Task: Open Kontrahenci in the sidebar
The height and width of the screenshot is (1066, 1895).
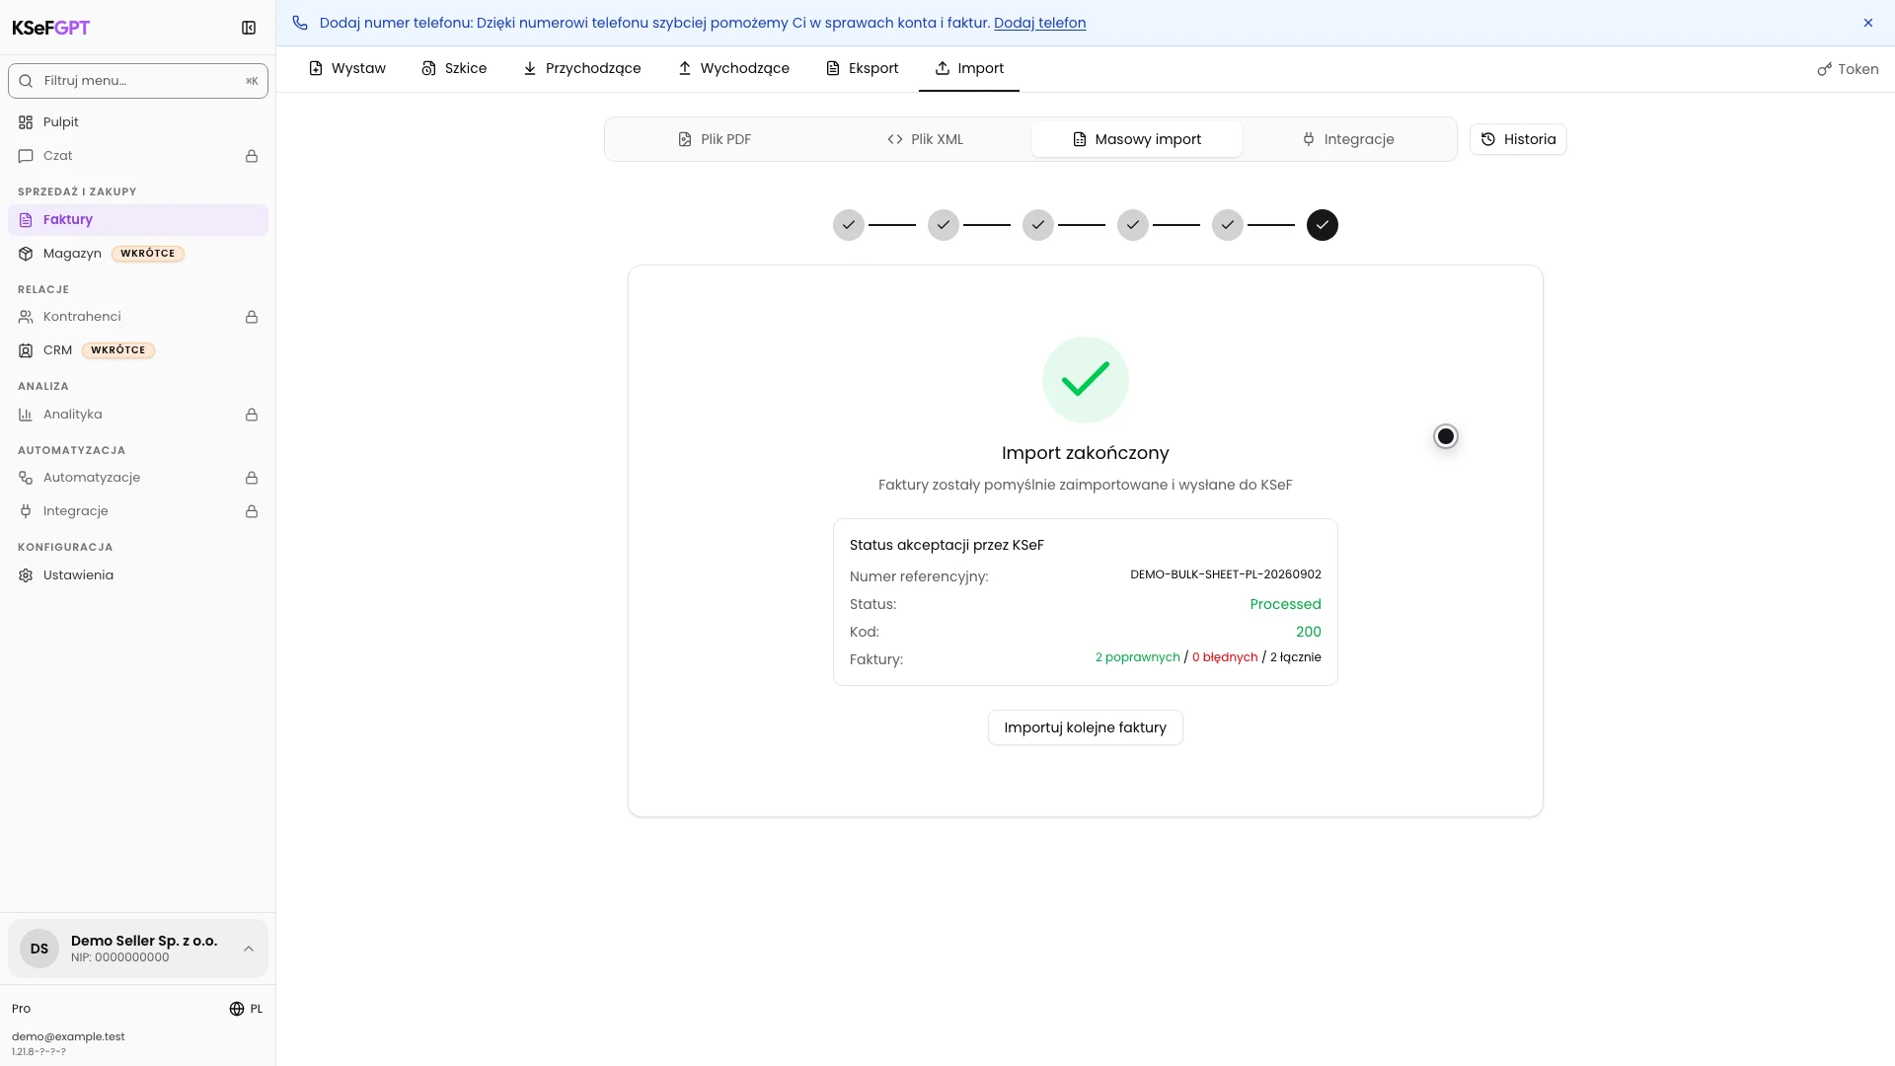Action: click(138, 317)
